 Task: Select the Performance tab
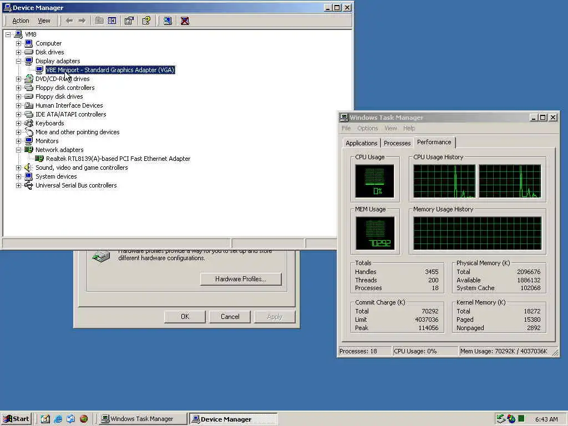tap(434, 142)
